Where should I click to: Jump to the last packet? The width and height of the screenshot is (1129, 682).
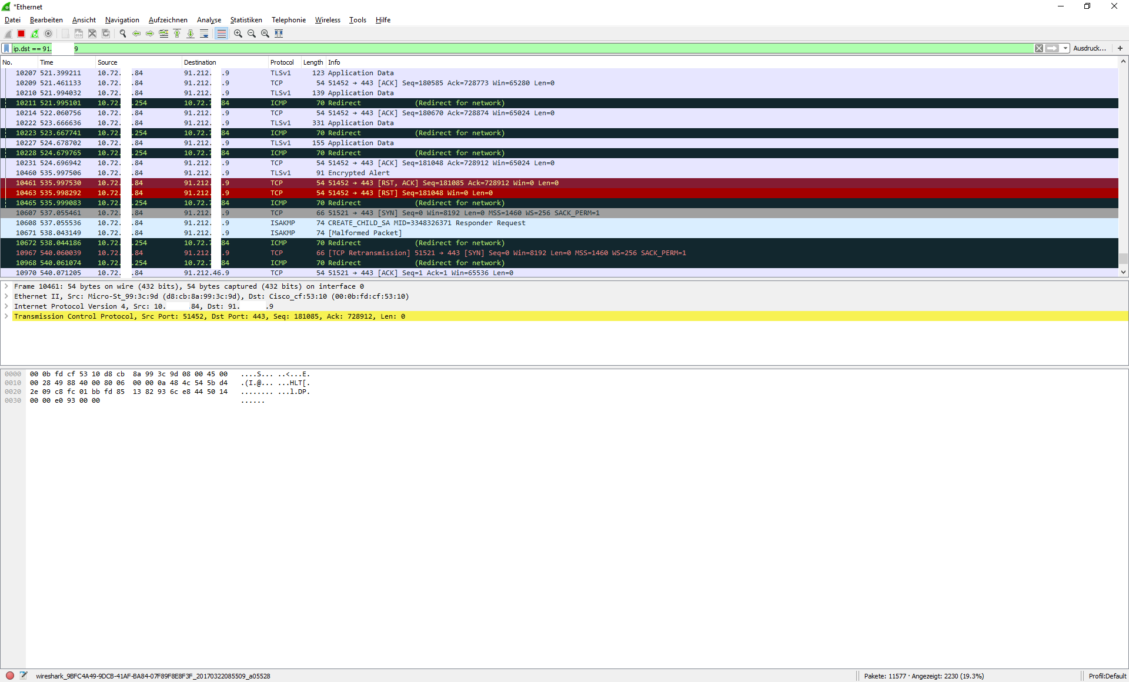point(191,34)
